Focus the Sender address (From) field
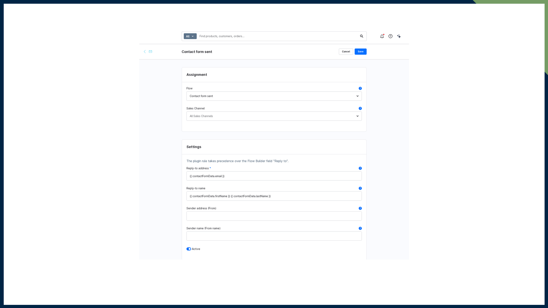 (274, 216)
